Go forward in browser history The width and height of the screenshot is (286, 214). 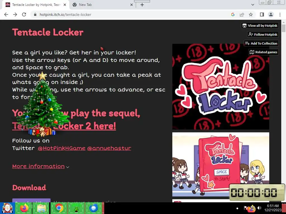coord(15,14)
